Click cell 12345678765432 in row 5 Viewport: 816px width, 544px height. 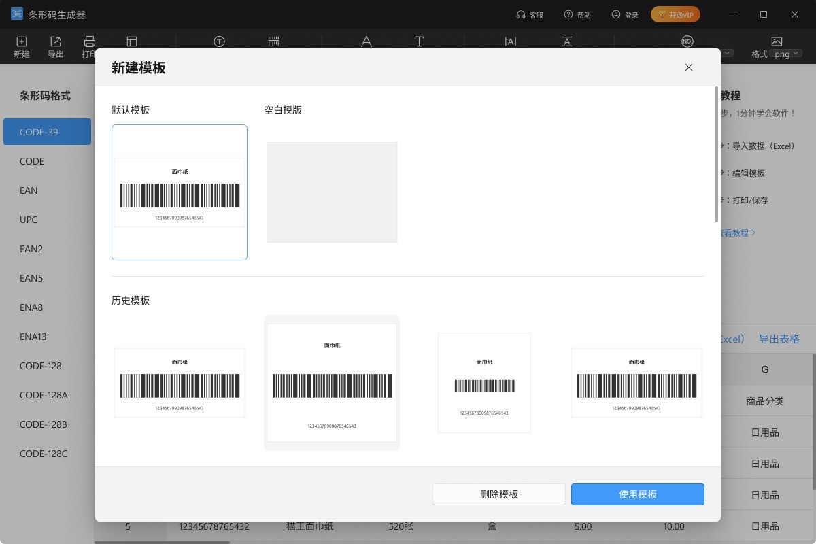point(214,526)
